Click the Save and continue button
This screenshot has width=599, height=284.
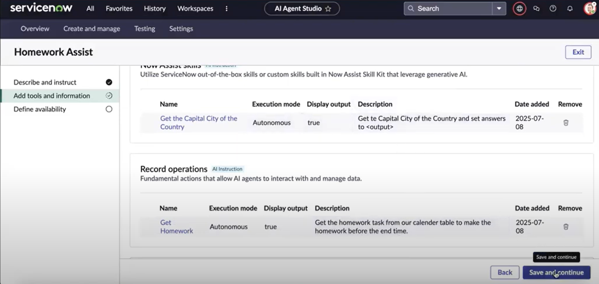point(556,272)
